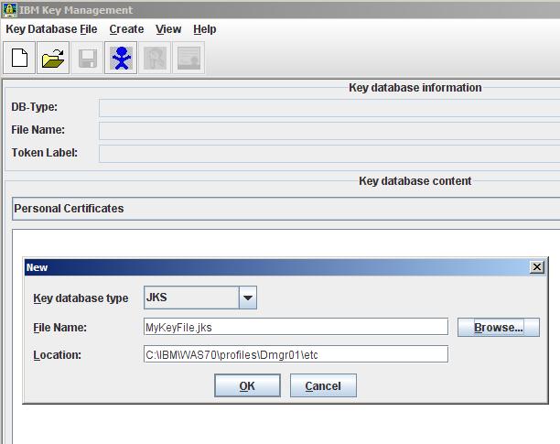The height and width of the screenshot is (444, 560).
Task: Click the Location path field
Action: point(296,354)
